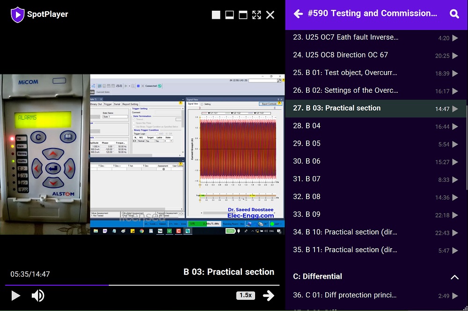Switch to square mini-player layout icon
The width and height of the screenshot is (468, 311).
click(x=216, y=15)
